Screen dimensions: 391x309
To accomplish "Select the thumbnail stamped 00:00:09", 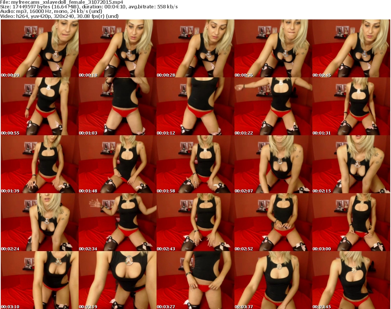I will coord(40,48).
